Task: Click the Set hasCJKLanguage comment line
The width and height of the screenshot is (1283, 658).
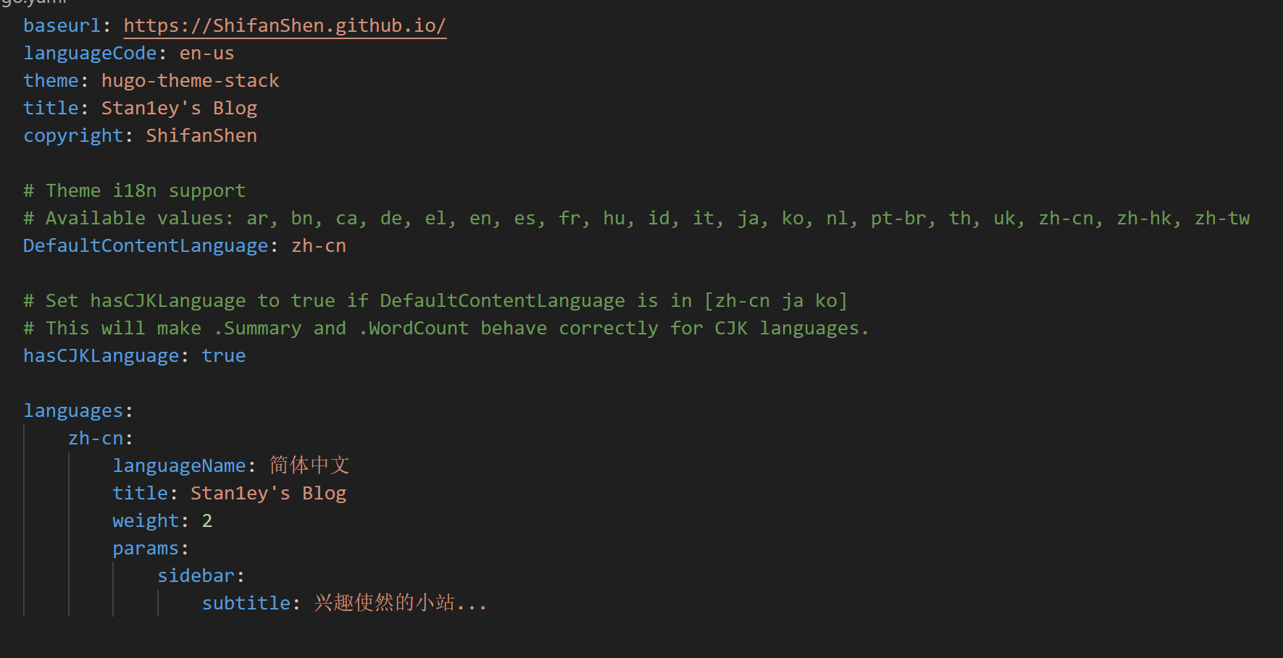Action: pyautogui.click(x=435, y=301)
